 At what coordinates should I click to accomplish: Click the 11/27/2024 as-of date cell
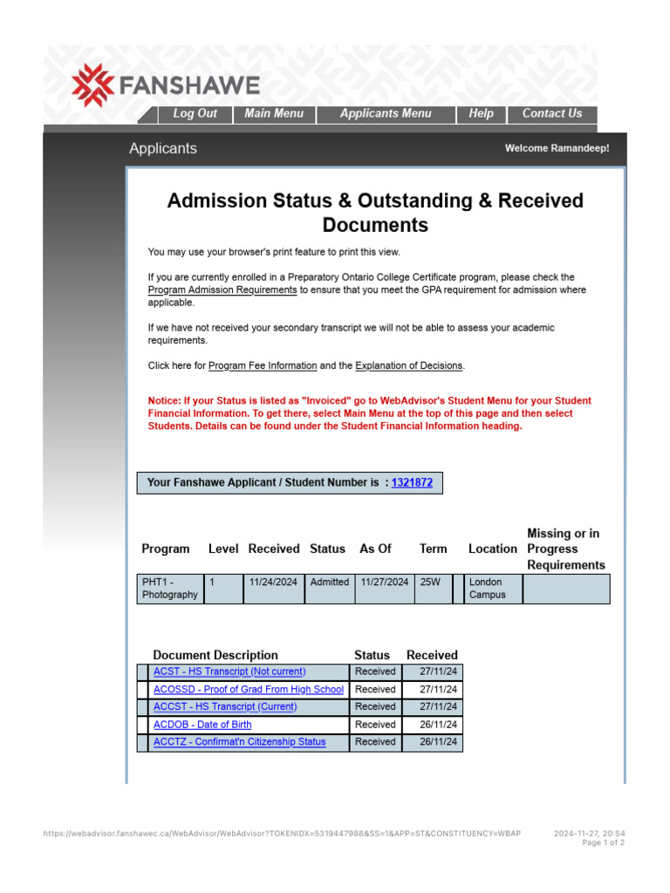point(385,589)
